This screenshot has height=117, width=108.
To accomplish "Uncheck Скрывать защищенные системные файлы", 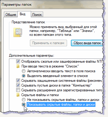I will tap(18, 81).
